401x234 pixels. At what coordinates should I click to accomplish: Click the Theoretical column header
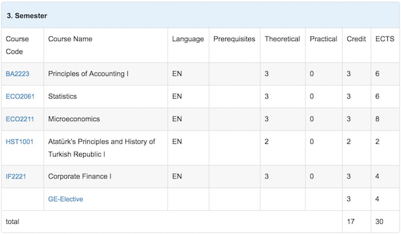[282, 39]
